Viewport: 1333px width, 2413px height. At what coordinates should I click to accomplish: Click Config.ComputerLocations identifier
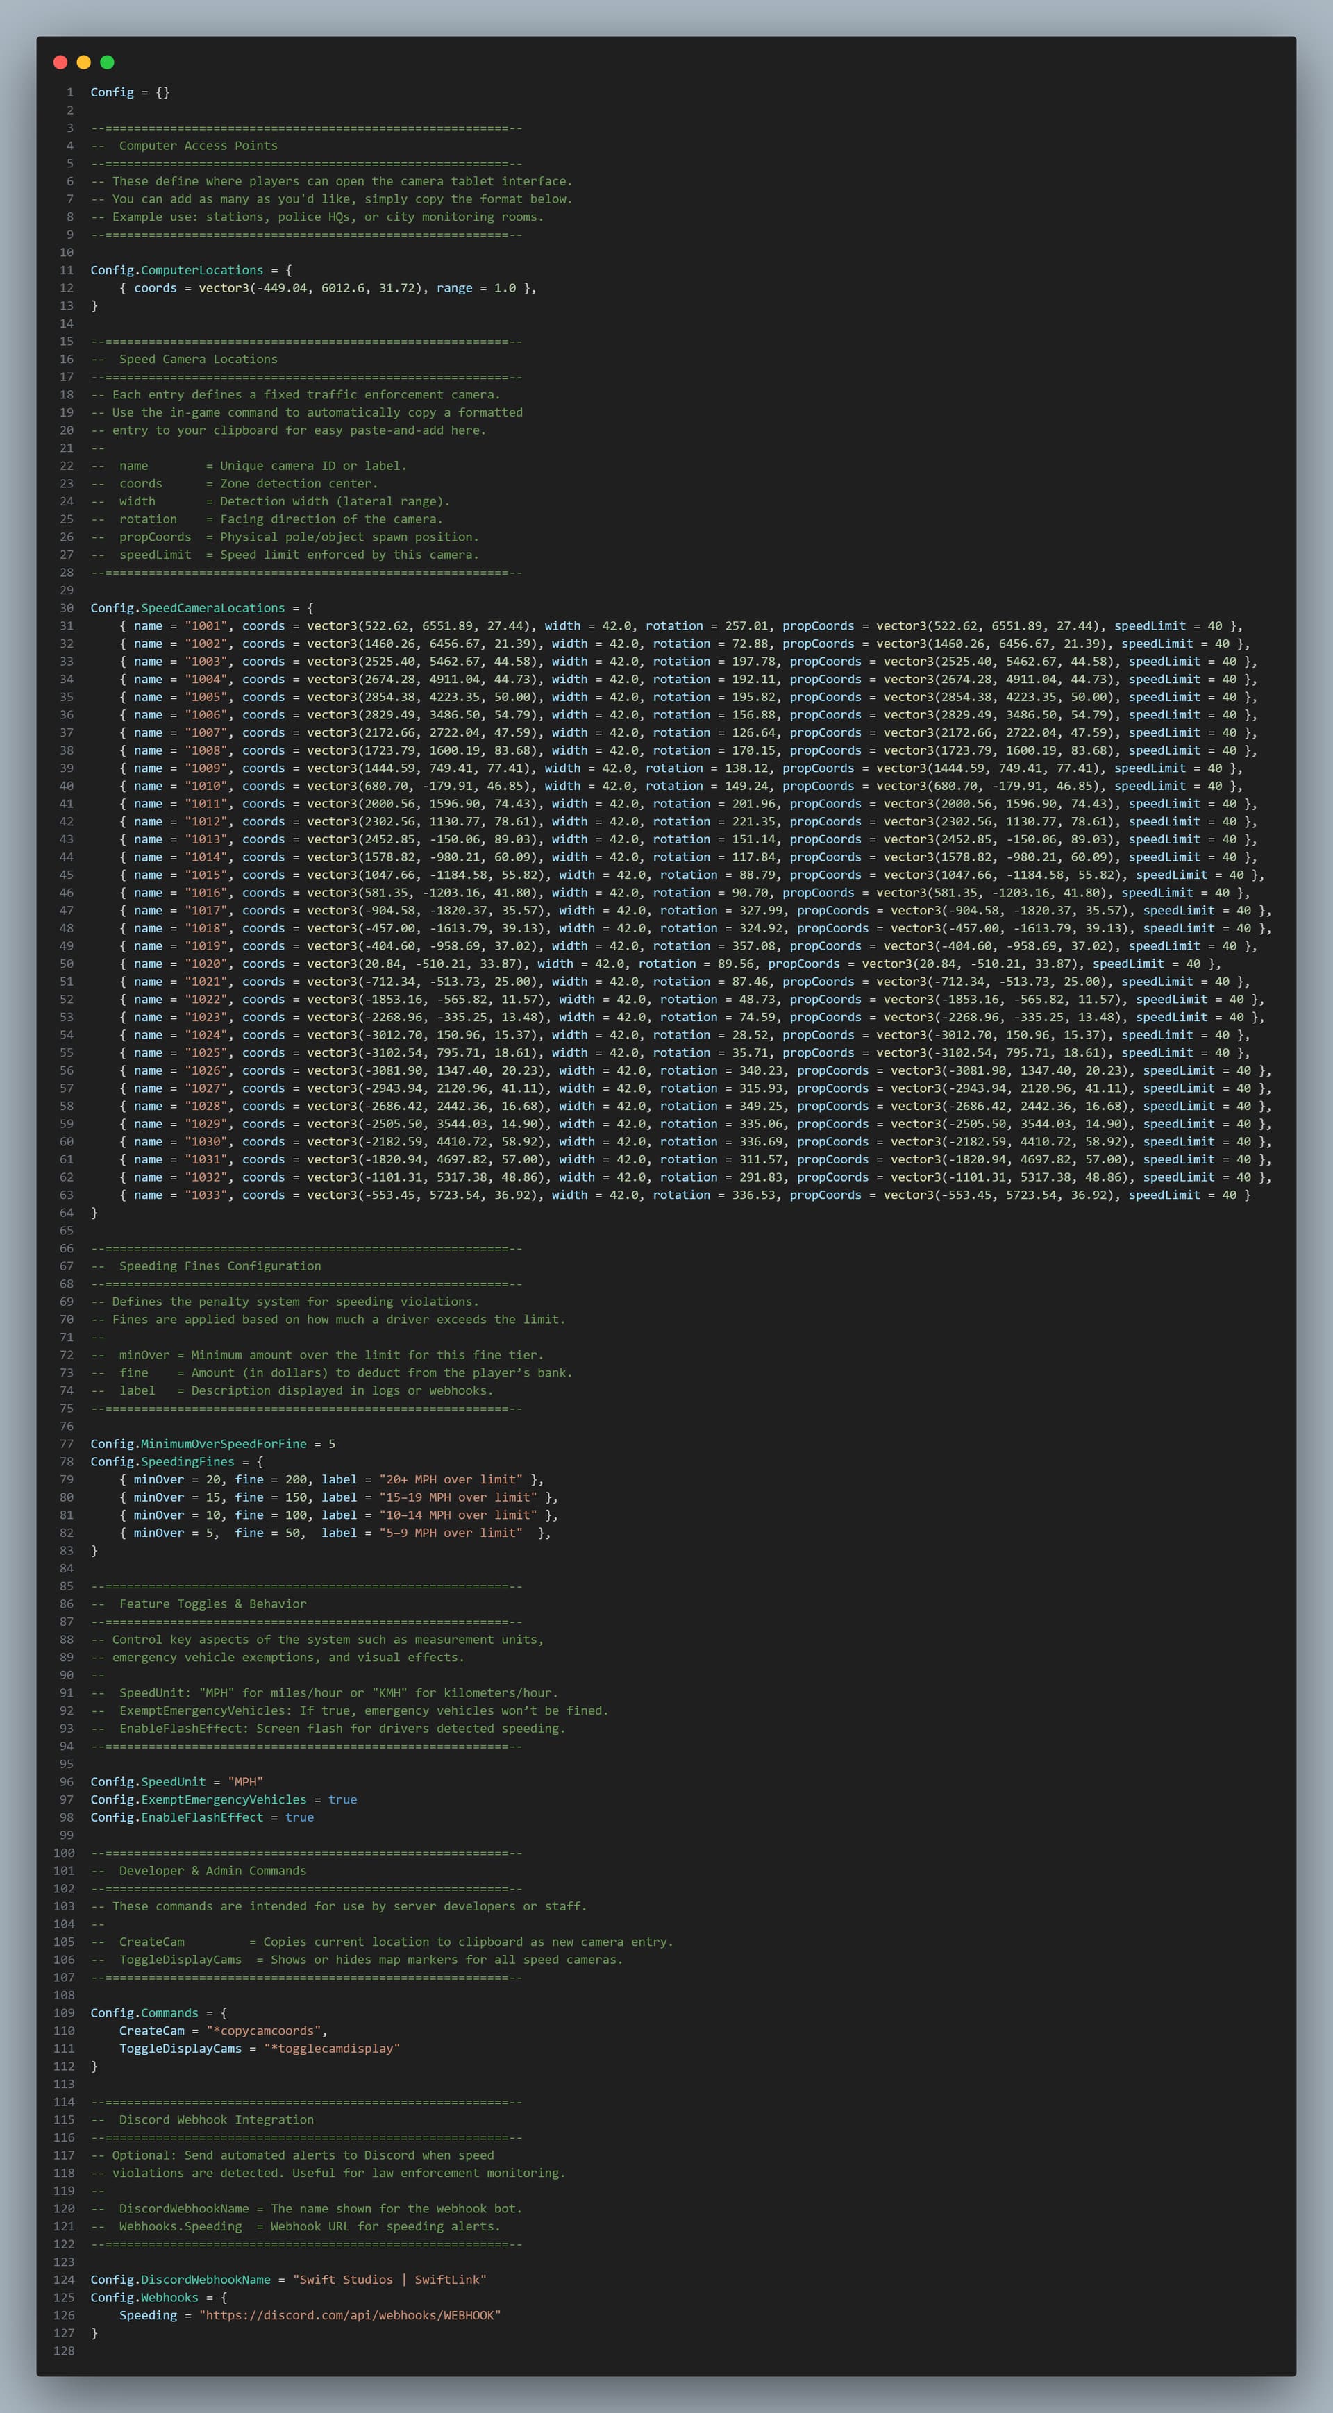click(176, 270)
